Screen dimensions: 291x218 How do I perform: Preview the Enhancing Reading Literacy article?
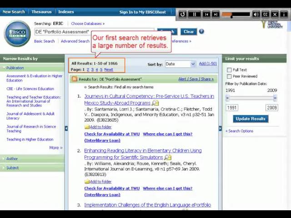(168, 157)
